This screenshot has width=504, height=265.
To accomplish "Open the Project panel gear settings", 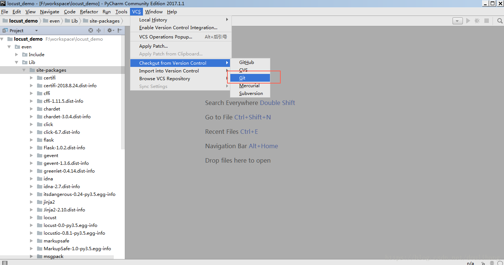I will pos(110,30).
